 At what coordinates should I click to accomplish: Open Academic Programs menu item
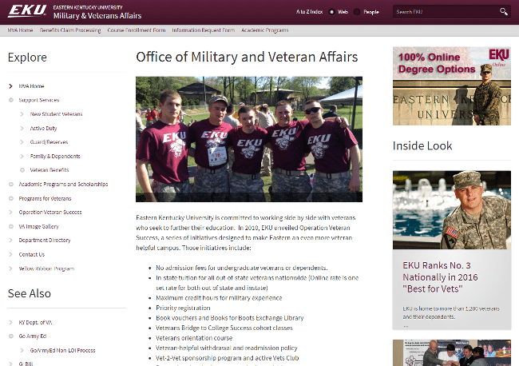pos(265,30)
